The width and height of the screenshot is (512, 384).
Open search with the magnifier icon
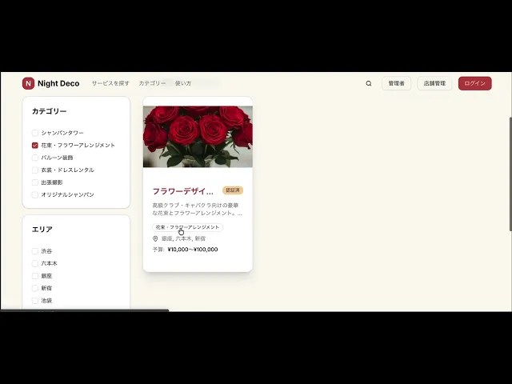(x=369, y=83)
